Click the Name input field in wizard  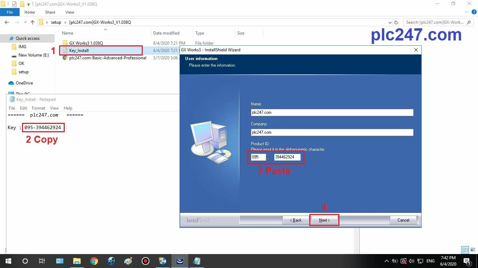[332, 112]
